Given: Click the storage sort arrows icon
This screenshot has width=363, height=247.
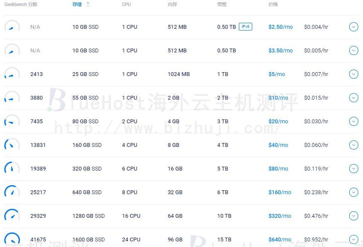Looking at the screenshot, I should click(x=88, y=4).
